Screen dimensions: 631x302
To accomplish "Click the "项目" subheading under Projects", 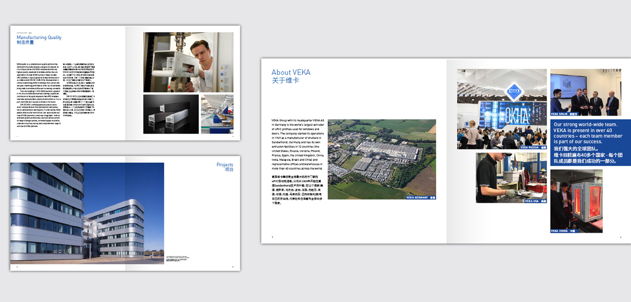I will [x=229, y=170].
